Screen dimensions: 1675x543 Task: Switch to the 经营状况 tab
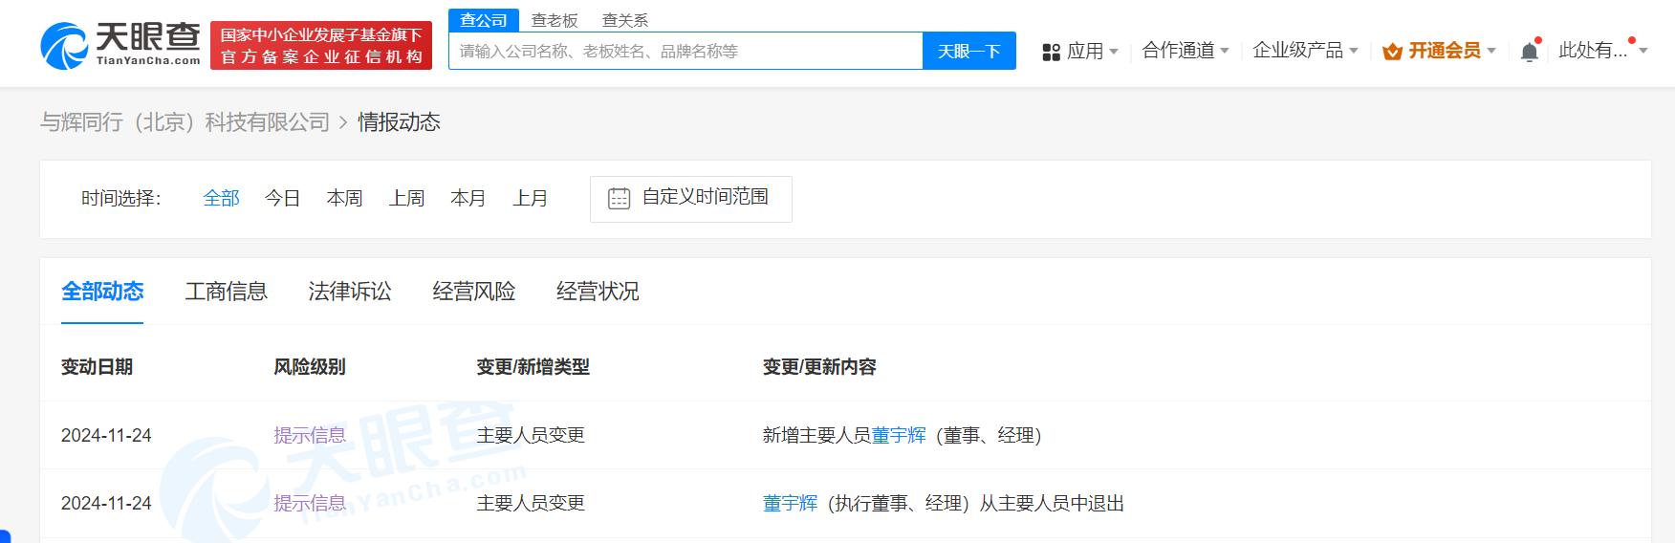point(598,292)
